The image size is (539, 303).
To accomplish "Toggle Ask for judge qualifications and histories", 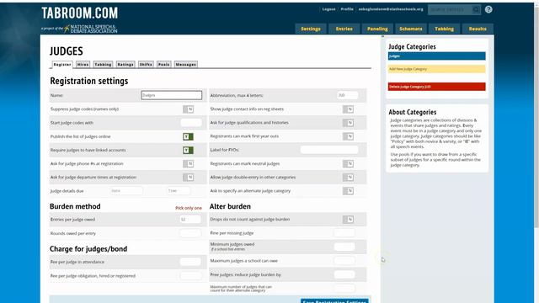I will click(348, 123).
